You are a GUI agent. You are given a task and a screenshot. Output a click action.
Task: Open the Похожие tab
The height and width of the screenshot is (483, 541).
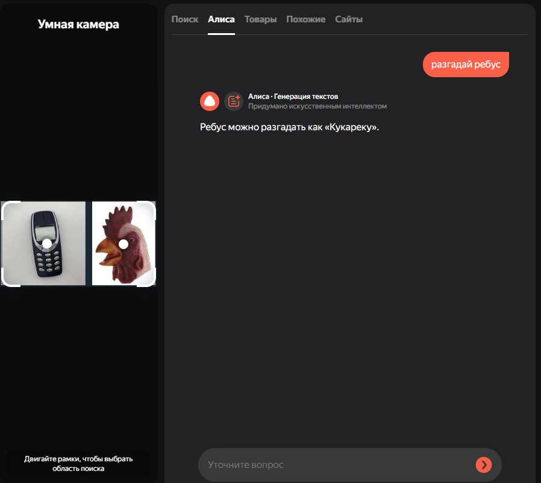[x=305, y=19]
